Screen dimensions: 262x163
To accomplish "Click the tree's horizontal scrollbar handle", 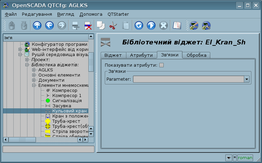I will click(x=22, y=140).
